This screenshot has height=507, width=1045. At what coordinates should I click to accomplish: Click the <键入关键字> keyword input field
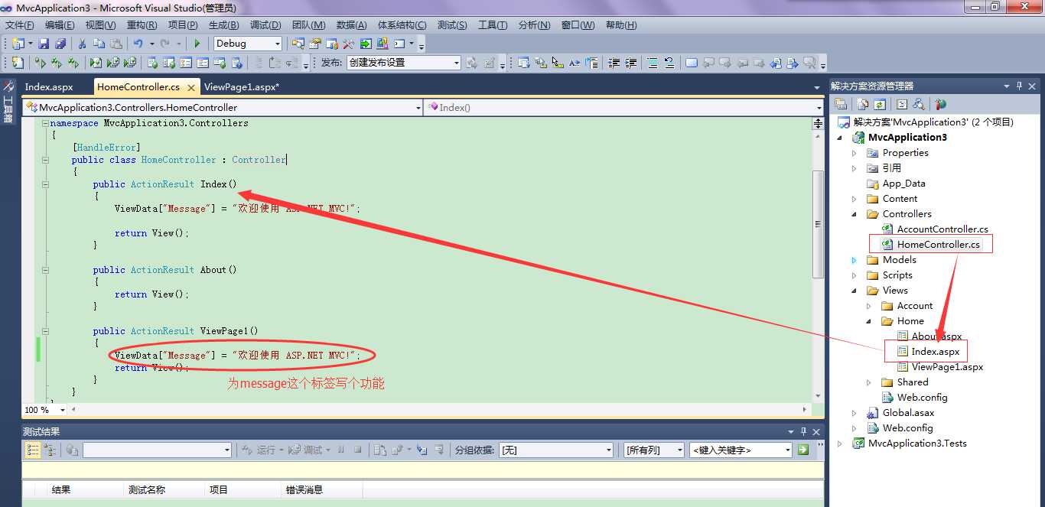(740, 450)
